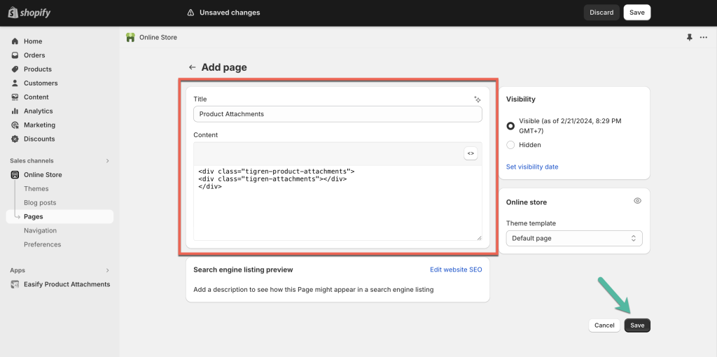The height and width of the screenshot is (357, 717).
Task: Click the Search engine listing preview heading
Action: point(243,269)
